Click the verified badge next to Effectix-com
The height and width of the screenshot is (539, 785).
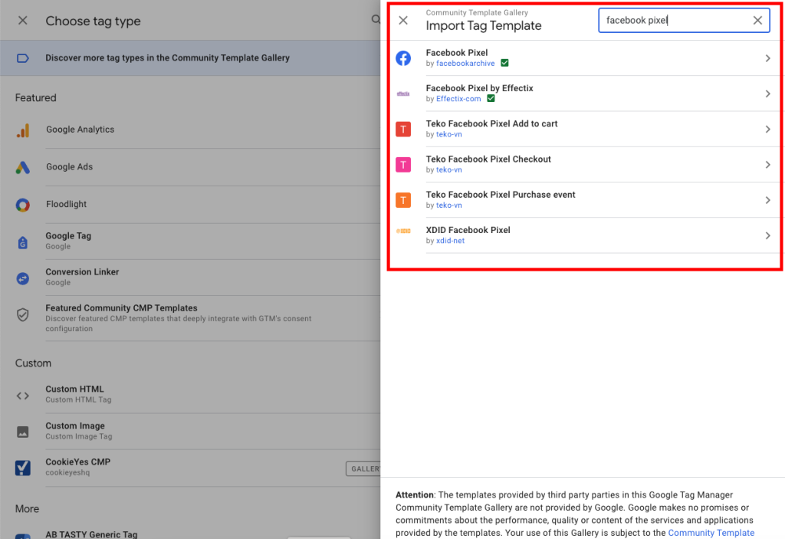click(491, 99)
